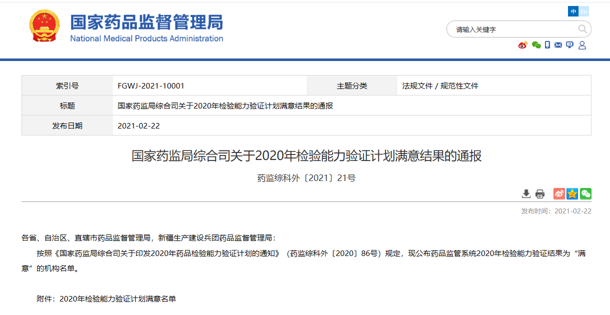Open the header Weibo icon
Viewport: 610px width, 315px height.
[x=523, y=45]
